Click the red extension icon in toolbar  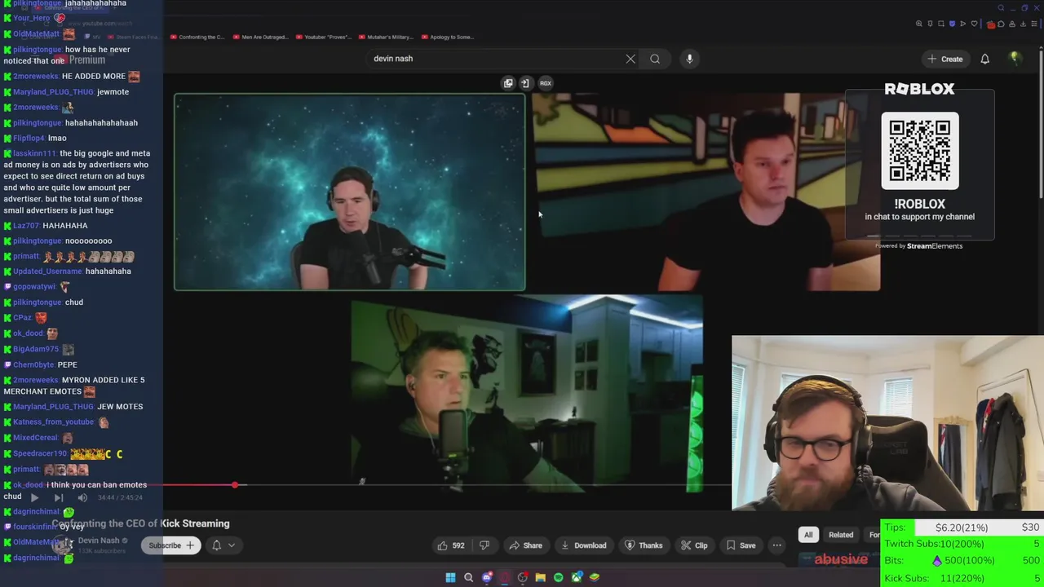(991, 24)
